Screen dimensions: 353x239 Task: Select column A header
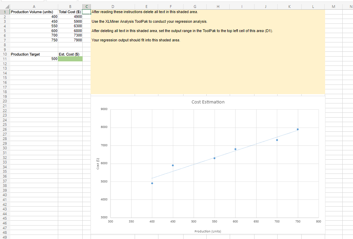point(34,6)
